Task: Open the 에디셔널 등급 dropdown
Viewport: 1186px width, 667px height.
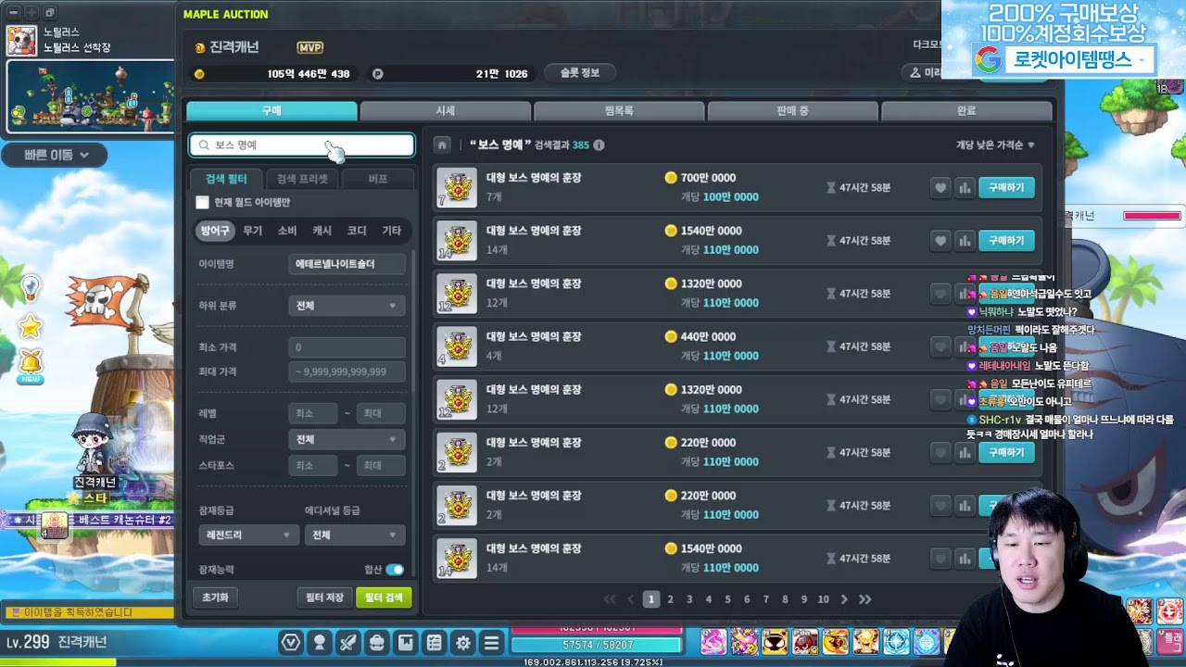Action: click(x=354, y=535)
